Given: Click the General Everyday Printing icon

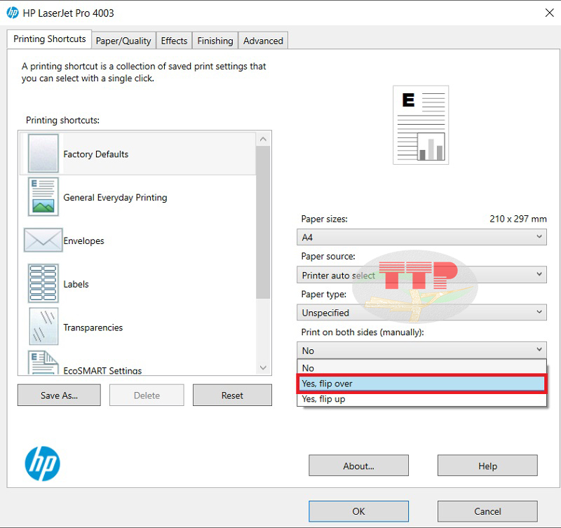Looking at the screenshot, I should [x=43, y=197].
